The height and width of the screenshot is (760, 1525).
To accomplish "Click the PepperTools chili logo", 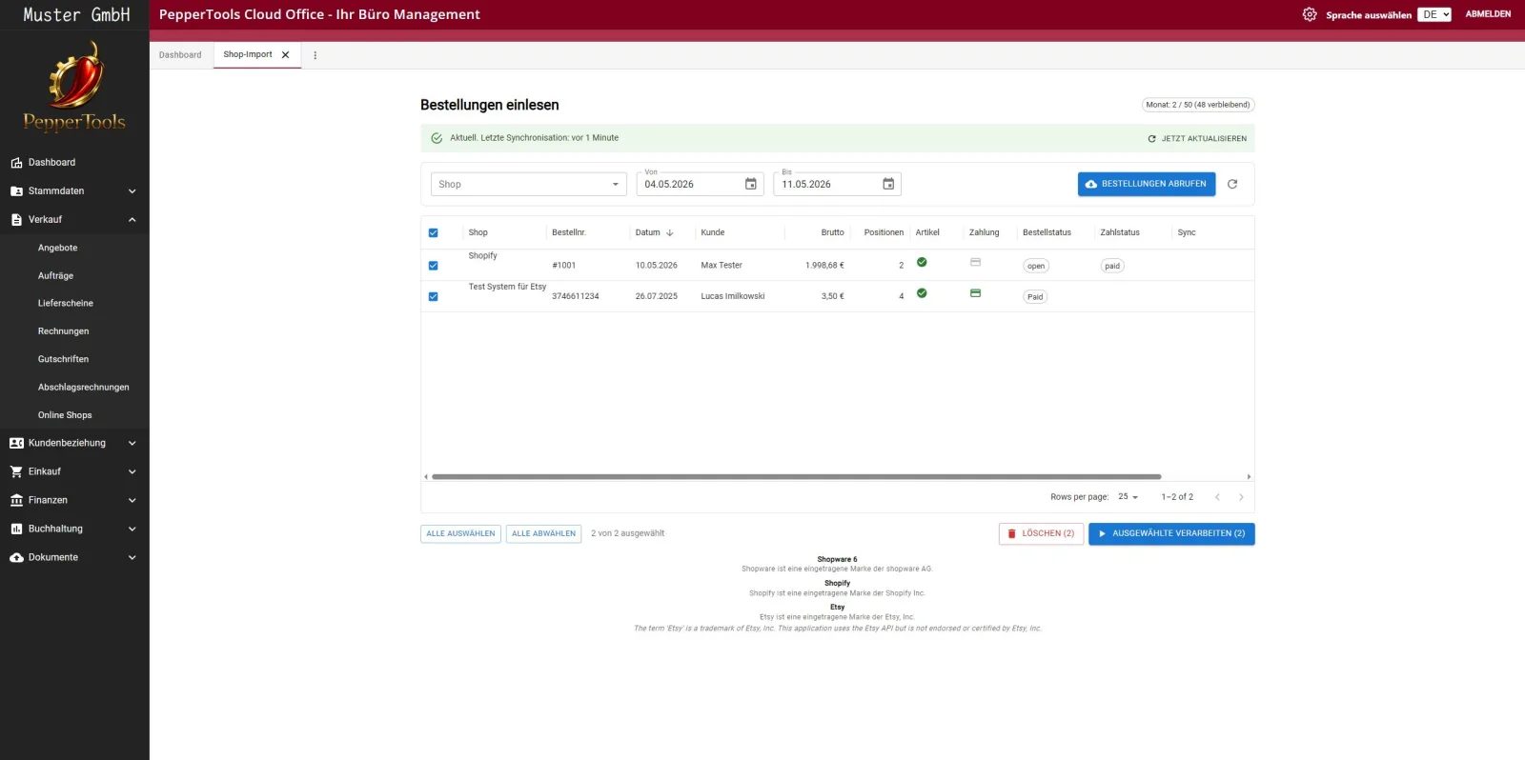I will pos(74,86).
